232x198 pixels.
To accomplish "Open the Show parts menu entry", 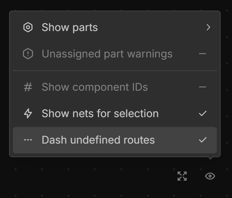I will [70, 28].
